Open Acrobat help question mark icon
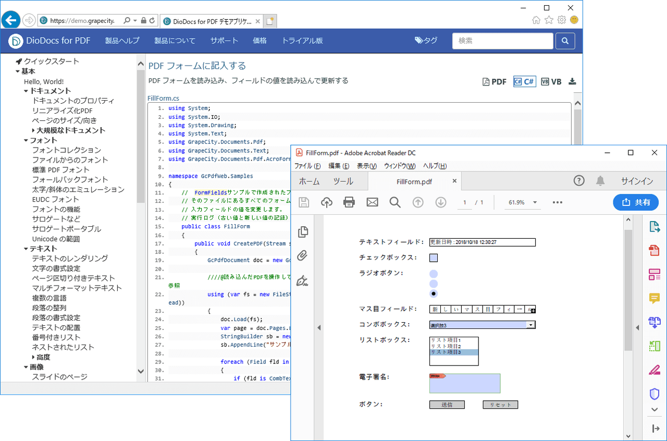The image size is (667, 441). pyautogui.click(x=579, y=180)
